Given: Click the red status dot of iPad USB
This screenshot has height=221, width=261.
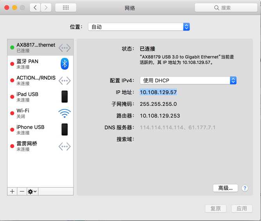Looking at the screenshot, I should pyautogui.click(x=12, y=97).
